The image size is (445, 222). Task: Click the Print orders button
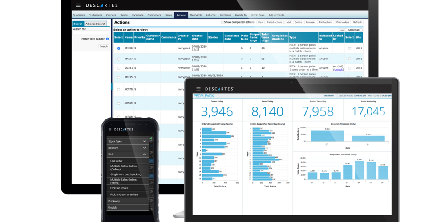[x=343, y=22]
